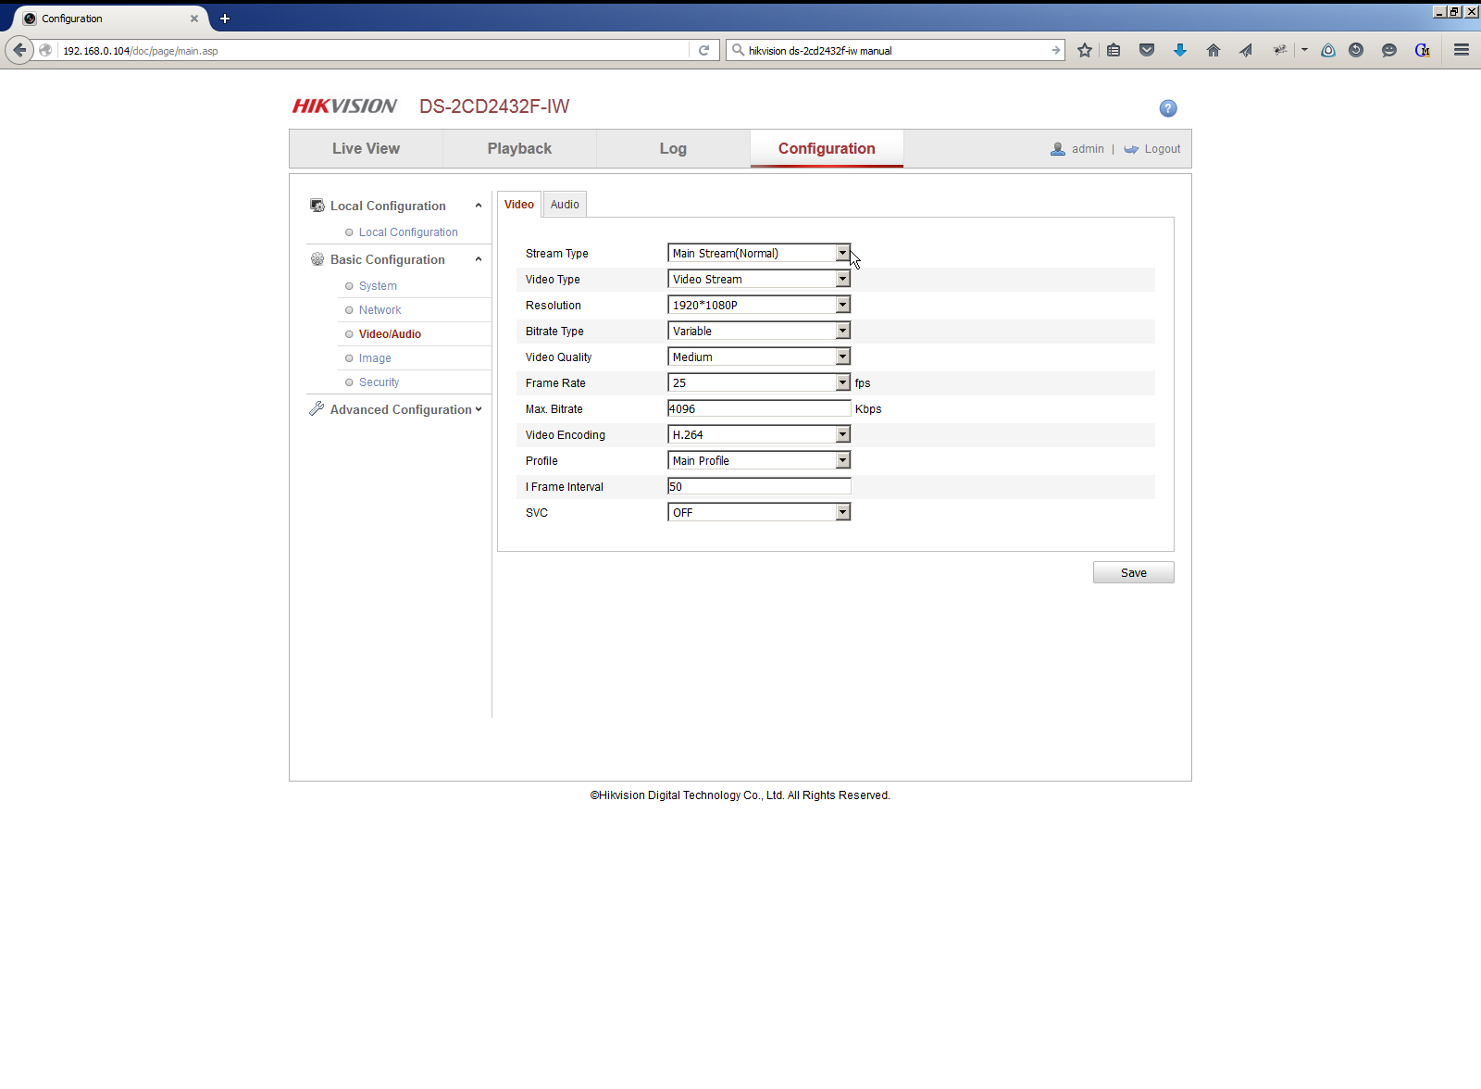Go to the browser Home icon
The height and width of the screenshot is (1089, 1481).
(1213, 51)
